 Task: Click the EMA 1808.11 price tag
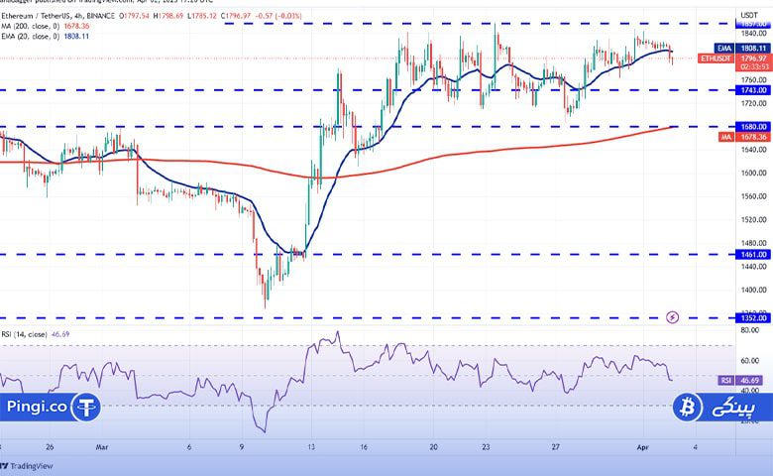(x=742, y=49)
